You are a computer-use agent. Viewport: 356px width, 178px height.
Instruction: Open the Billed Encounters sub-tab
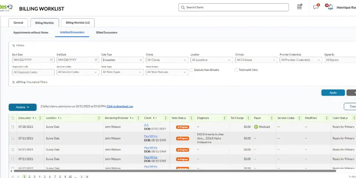click(107, 33)
